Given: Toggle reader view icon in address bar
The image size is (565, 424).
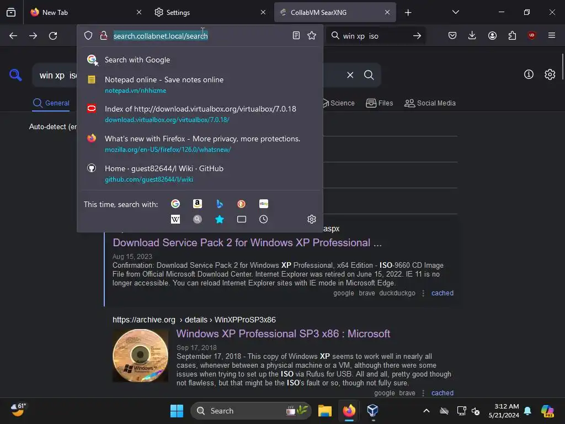Looking at the screenshot, I should [296, 35].
